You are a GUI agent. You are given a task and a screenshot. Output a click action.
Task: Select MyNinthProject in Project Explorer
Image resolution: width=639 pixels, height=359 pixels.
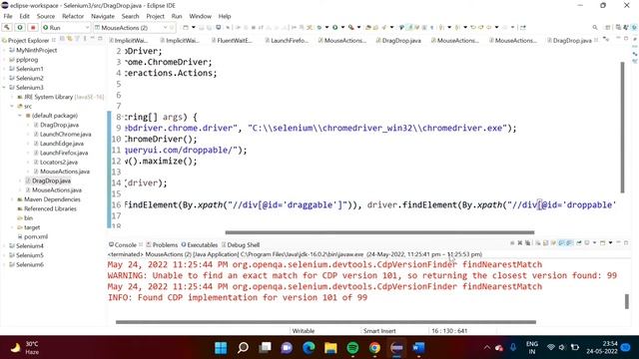(36, 50)
